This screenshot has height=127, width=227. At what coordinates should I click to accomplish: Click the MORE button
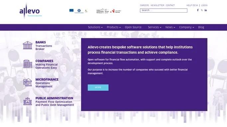coord(98,87)
